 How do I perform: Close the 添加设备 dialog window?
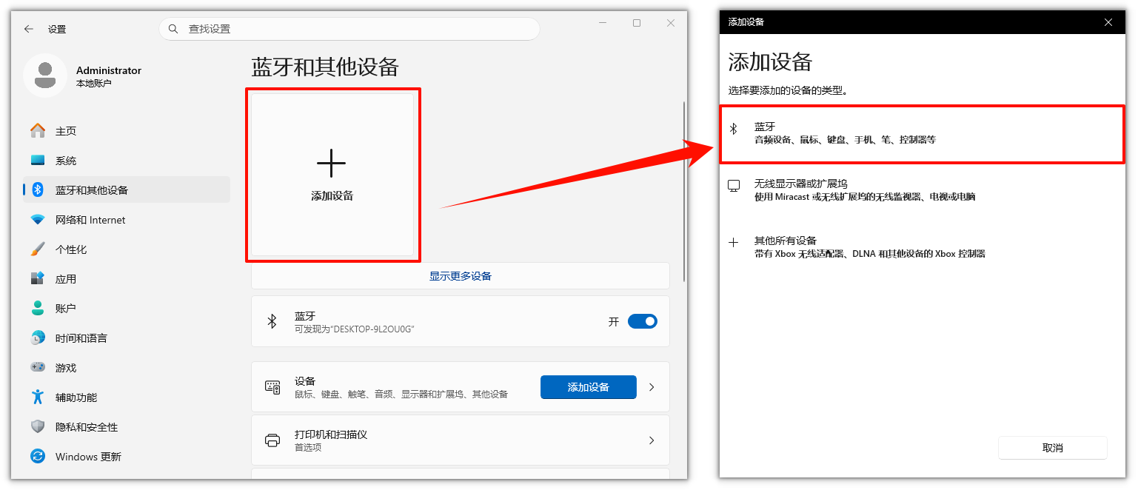pyautogui.click(x=1108, y=22)
